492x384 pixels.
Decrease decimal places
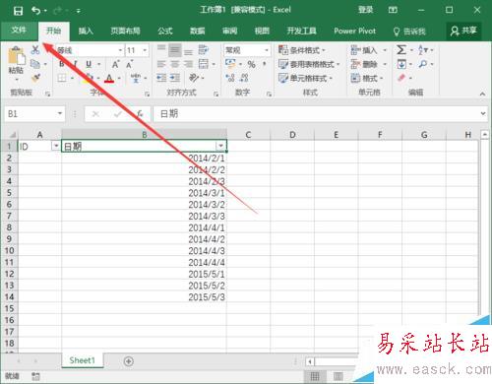(x=244, y=78)
